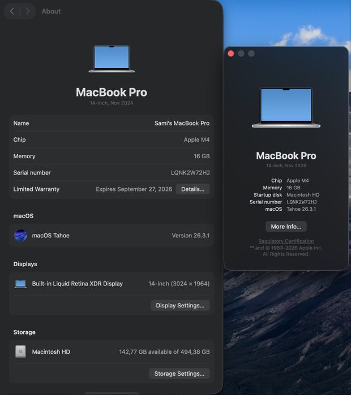Go forward with the right chevron arrow

[28, 11]
